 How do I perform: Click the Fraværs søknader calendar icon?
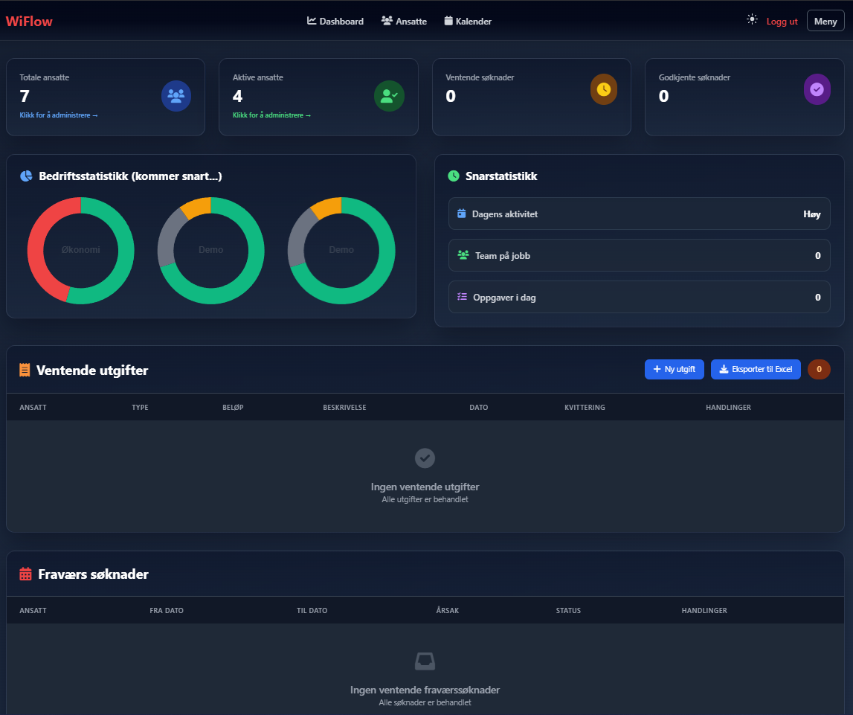point(25,574)
